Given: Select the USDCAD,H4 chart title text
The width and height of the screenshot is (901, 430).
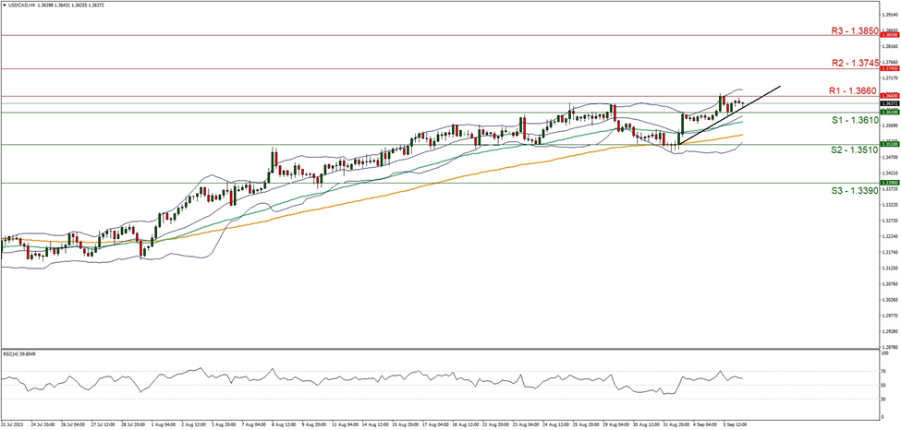Looking at the screenshot, I should tap(28, 6).
